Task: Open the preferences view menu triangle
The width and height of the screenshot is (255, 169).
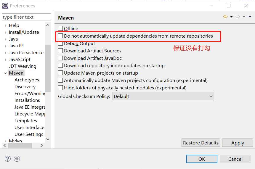Action: tap(250, 17)
